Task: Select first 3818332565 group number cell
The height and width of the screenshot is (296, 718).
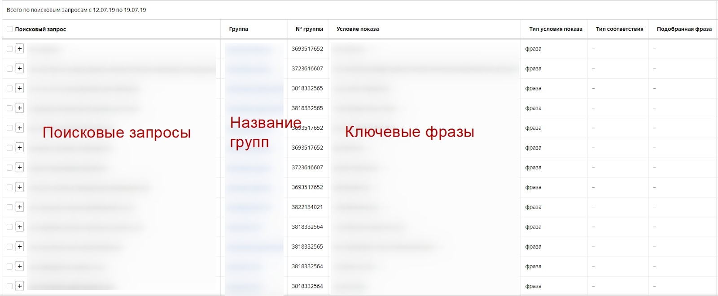Action: pyautogui.click(x=307, y=88)
